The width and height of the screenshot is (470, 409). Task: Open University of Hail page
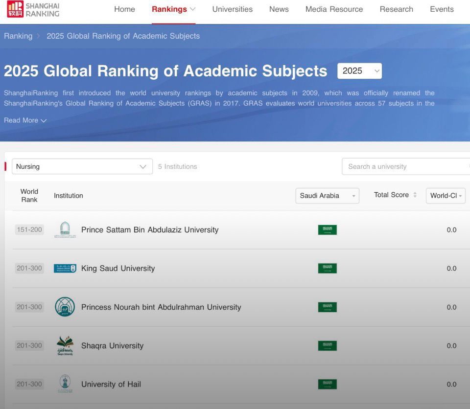111,384
